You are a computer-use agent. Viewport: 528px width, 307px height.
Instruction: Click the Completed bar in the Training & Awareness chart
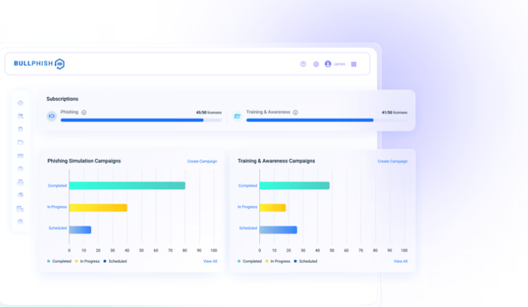295,186
